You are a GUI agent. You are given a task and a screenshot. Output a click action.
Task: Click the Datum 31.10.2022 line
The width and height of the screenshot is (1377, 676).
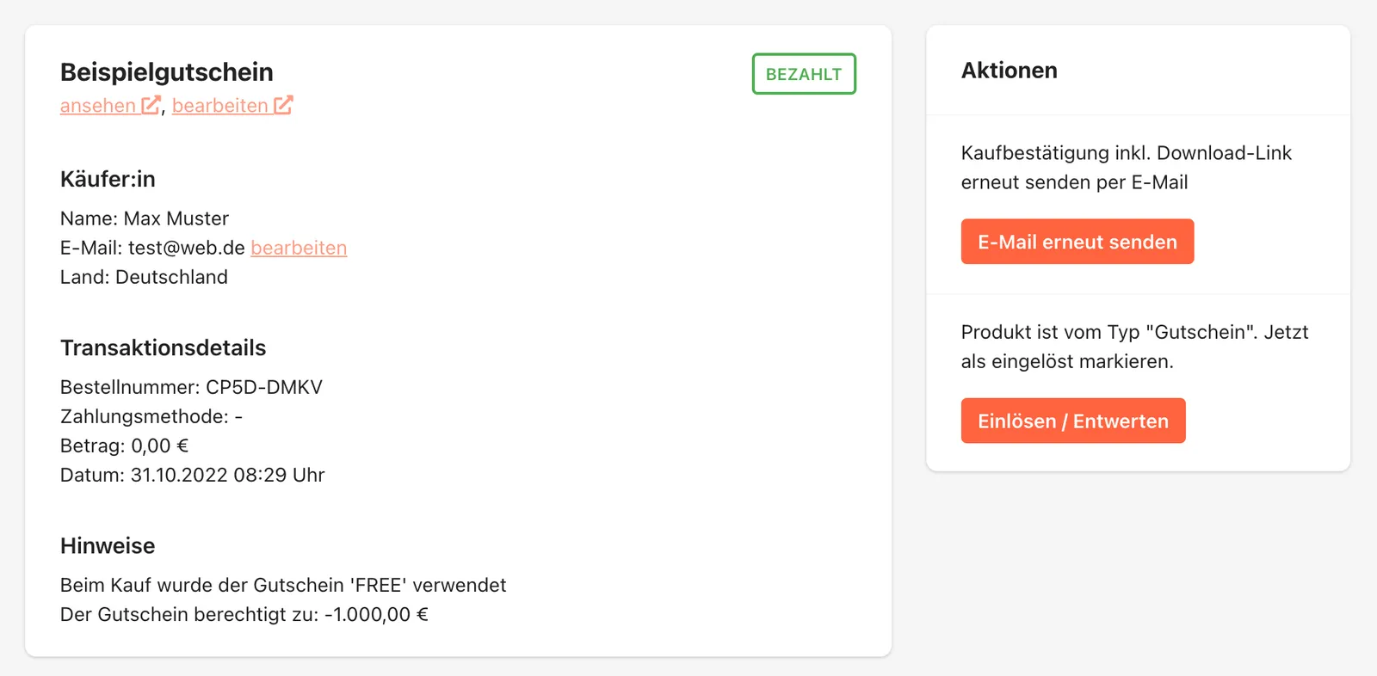point(193,475)
